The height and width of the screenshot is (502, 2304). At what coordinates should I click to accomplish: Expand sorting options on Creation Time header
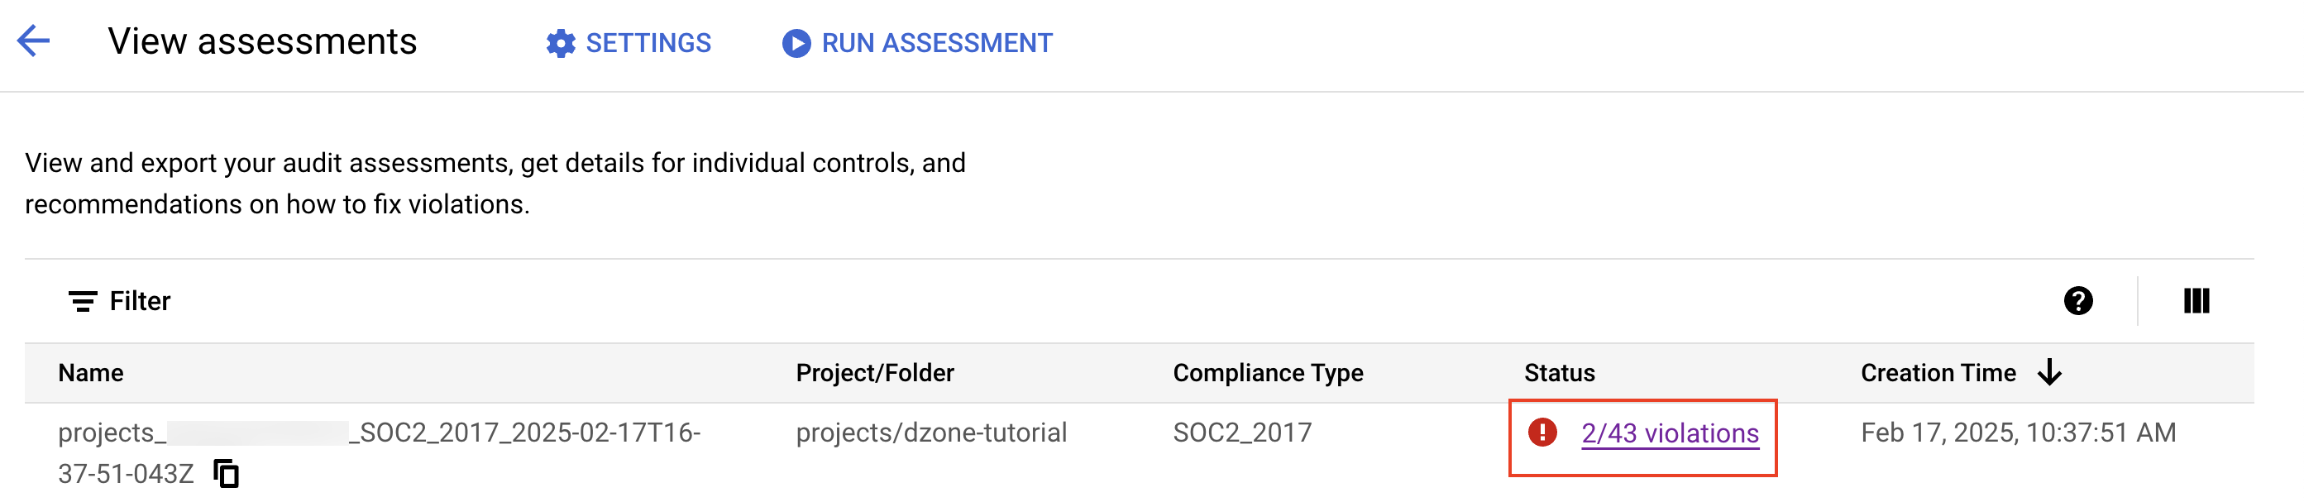2049,372
